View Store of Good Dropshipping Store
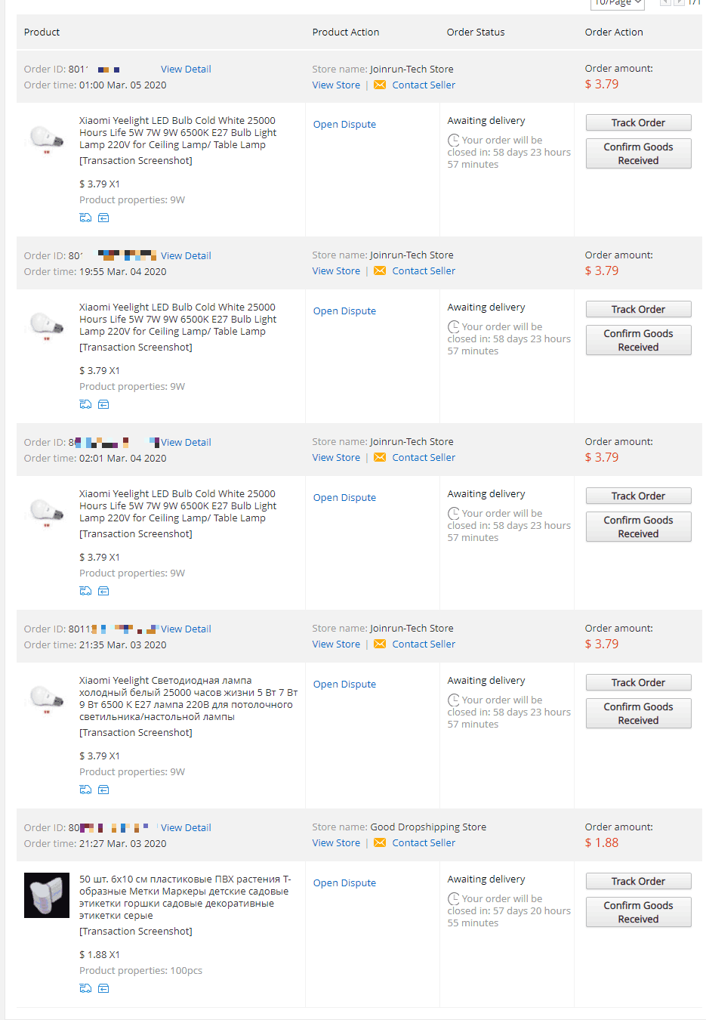This screenshot has height=1020, width=706. click(x=336, y=842)
